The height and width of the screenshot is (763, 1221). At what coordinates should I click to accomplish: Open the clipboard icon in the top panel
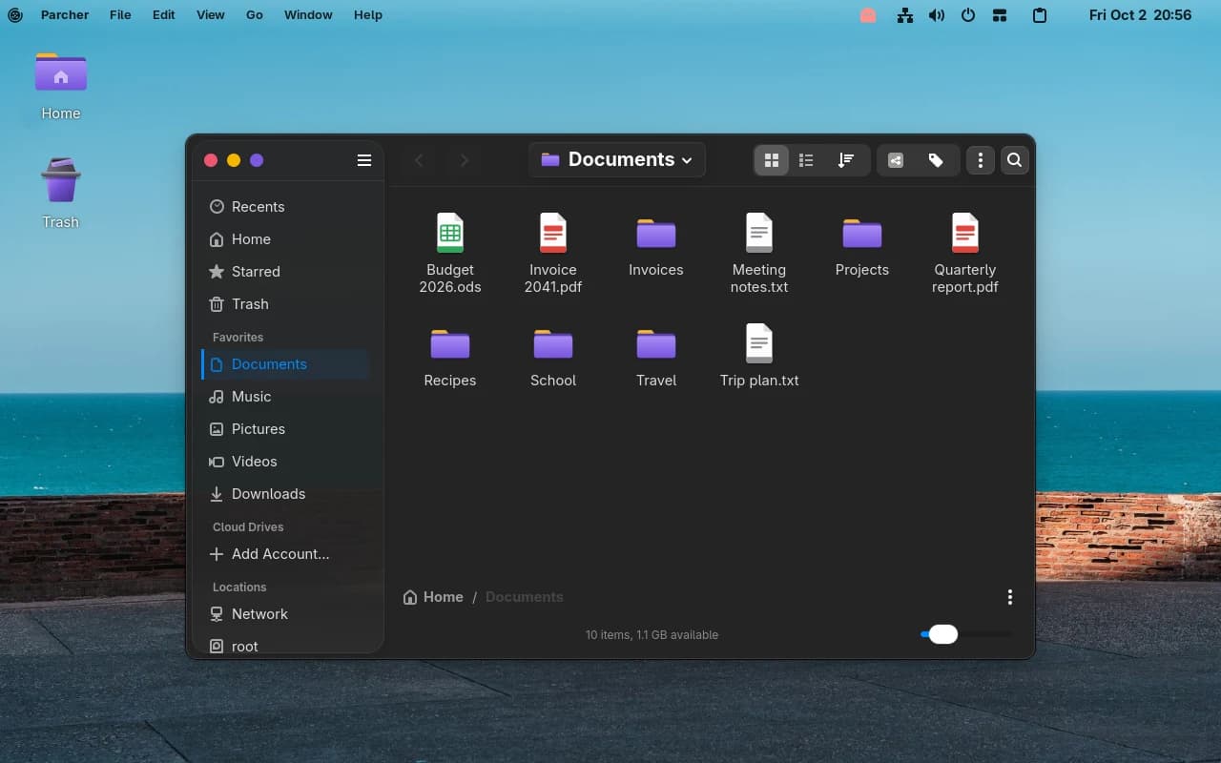click(1040, 15)
